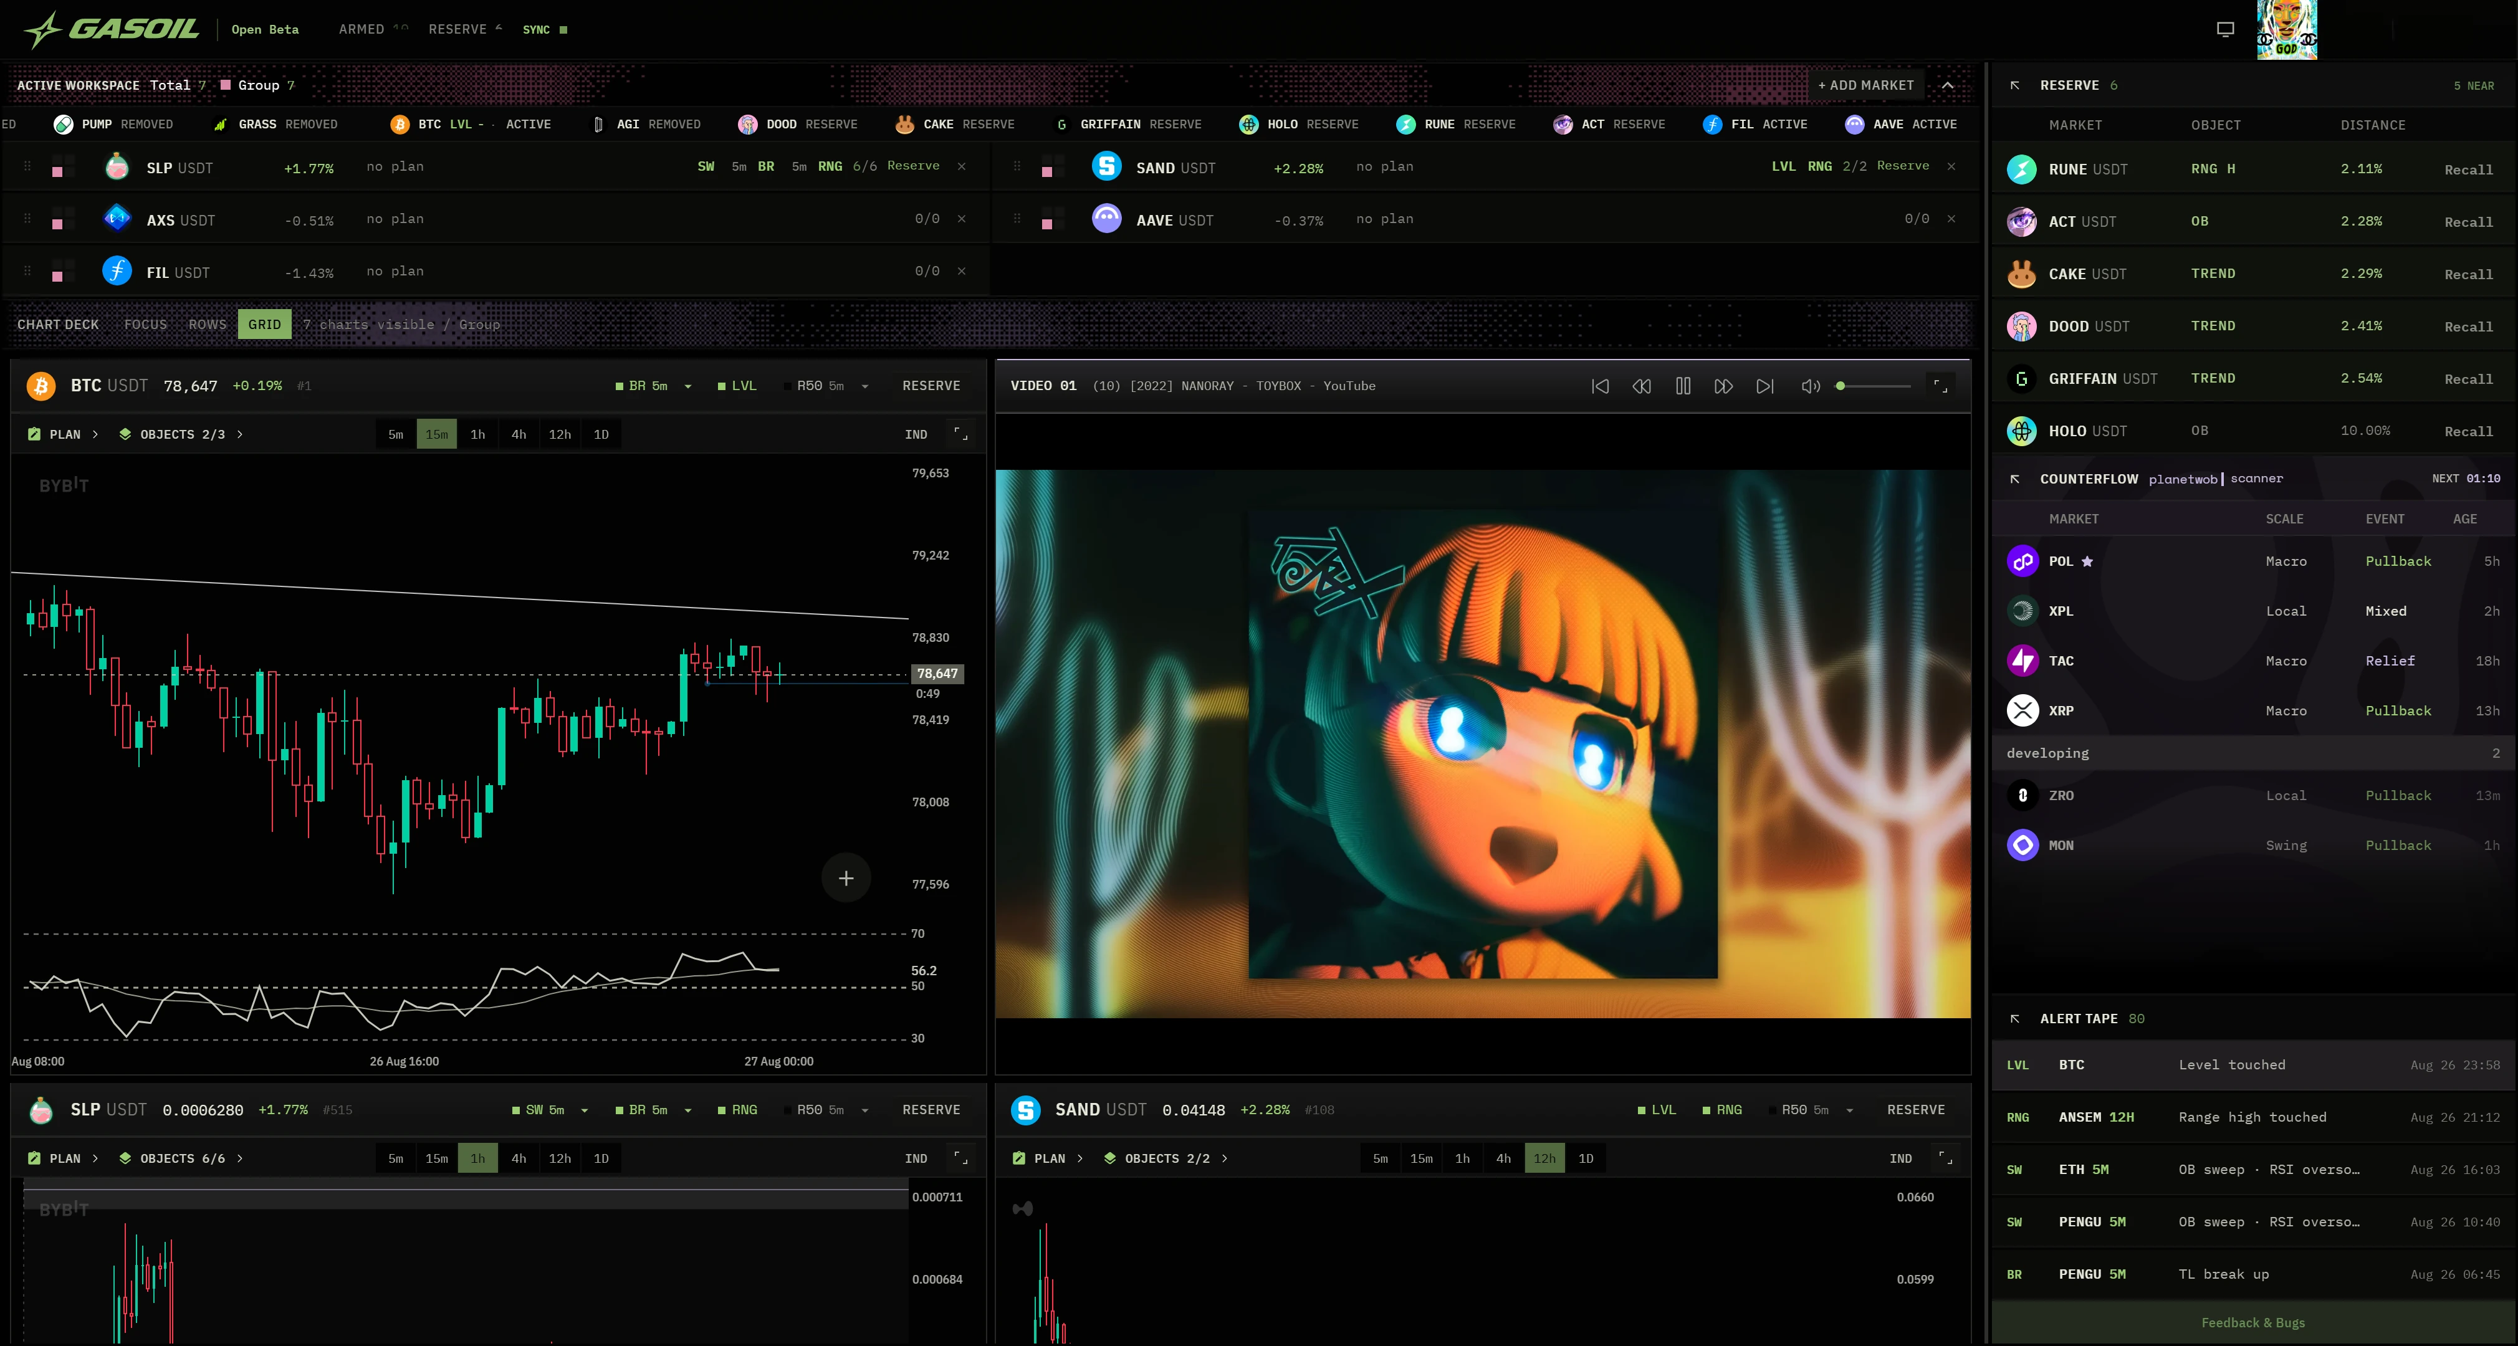Toggle SW 5m on SLP chart

click(539, 1109)
